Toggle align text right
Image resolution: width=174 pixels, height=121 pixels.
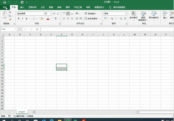[x=72, y=18]
